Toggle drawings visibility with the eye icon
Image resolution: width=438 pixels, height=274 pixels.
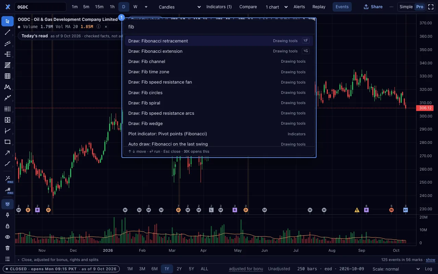8,237
